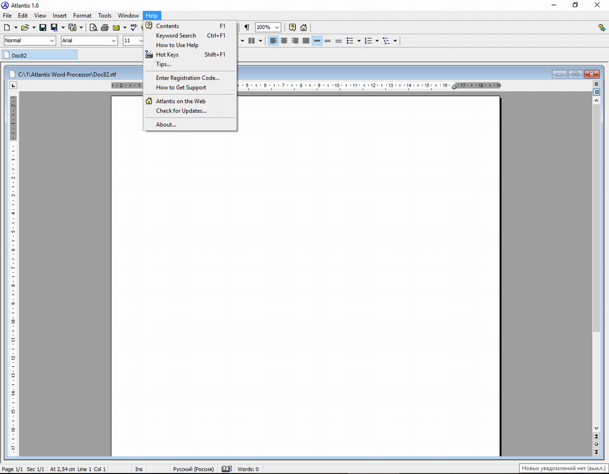609x474 pixels.
Task: Click the browse-previous double arrow at scrollbar bottom
Action: 597,437
